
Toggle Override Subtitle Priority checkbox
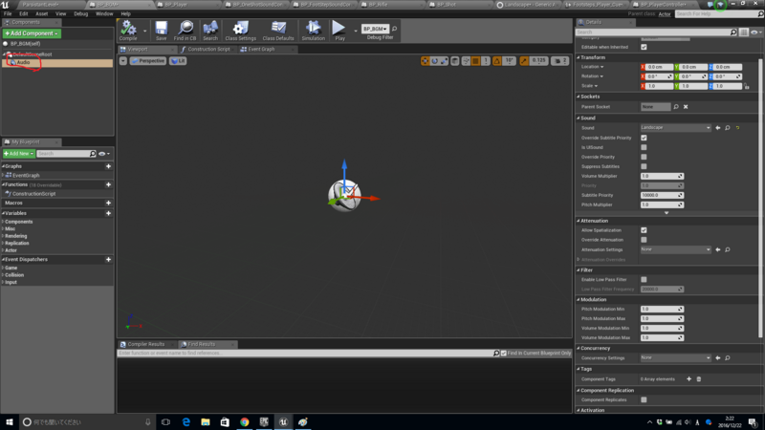click(x=644, y=138)
